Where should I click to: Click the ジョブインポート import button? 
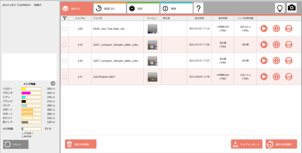click(247, 144)
